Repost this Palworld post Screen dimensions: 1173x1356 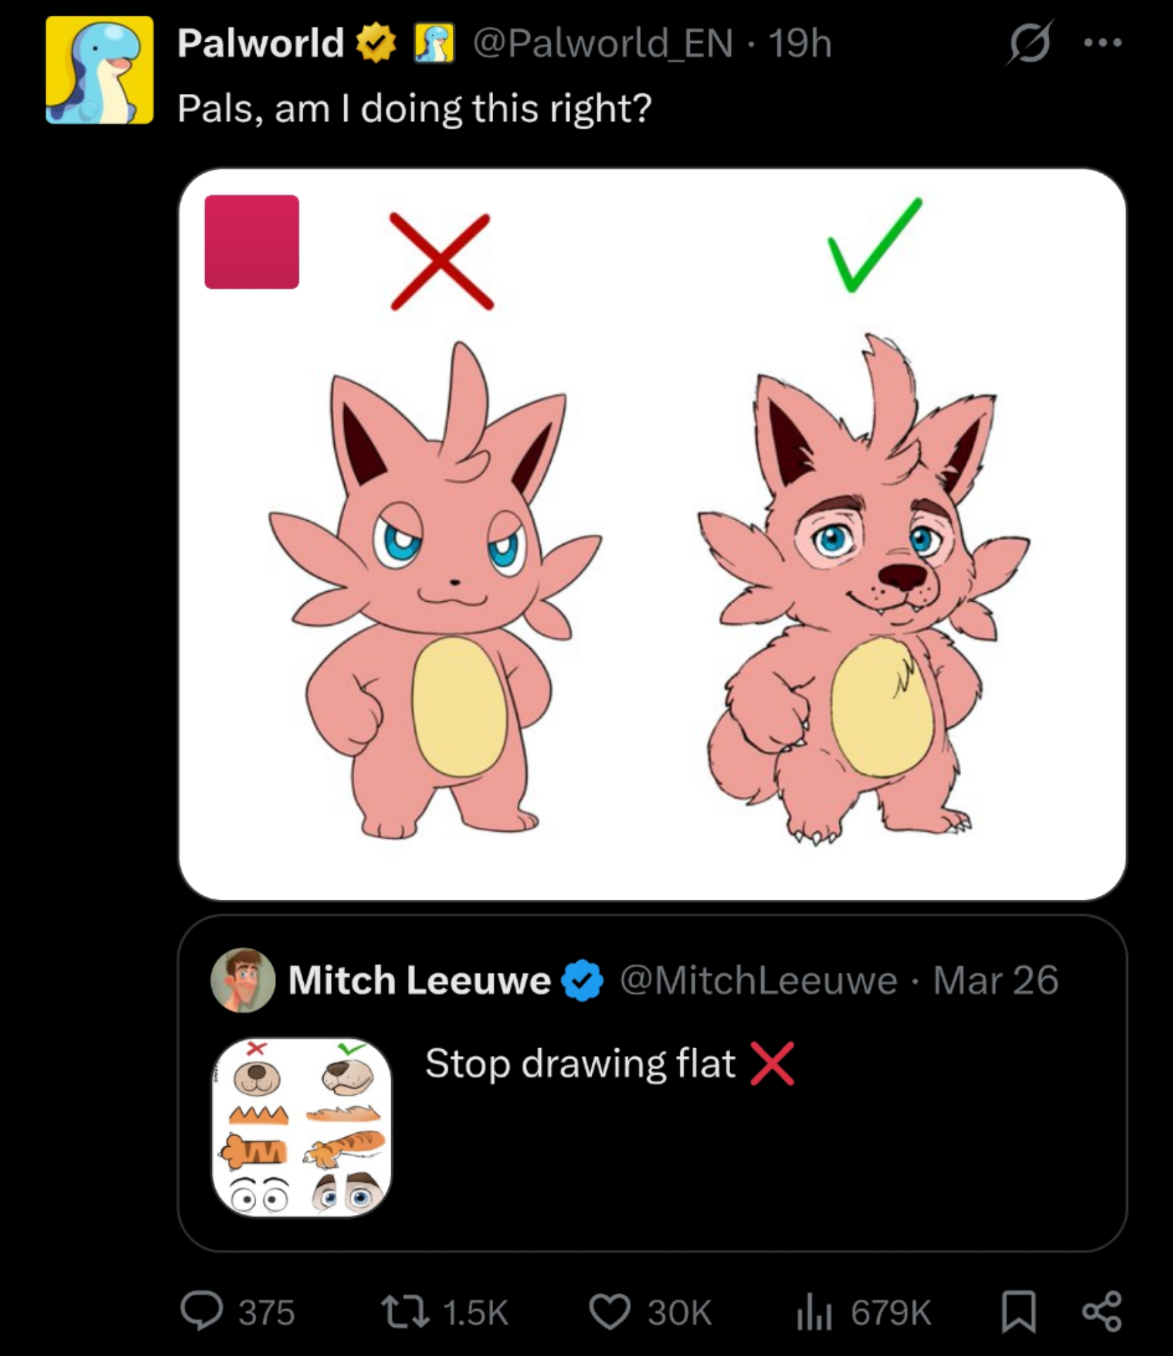pyautogui.click(x=404, y=1312)
